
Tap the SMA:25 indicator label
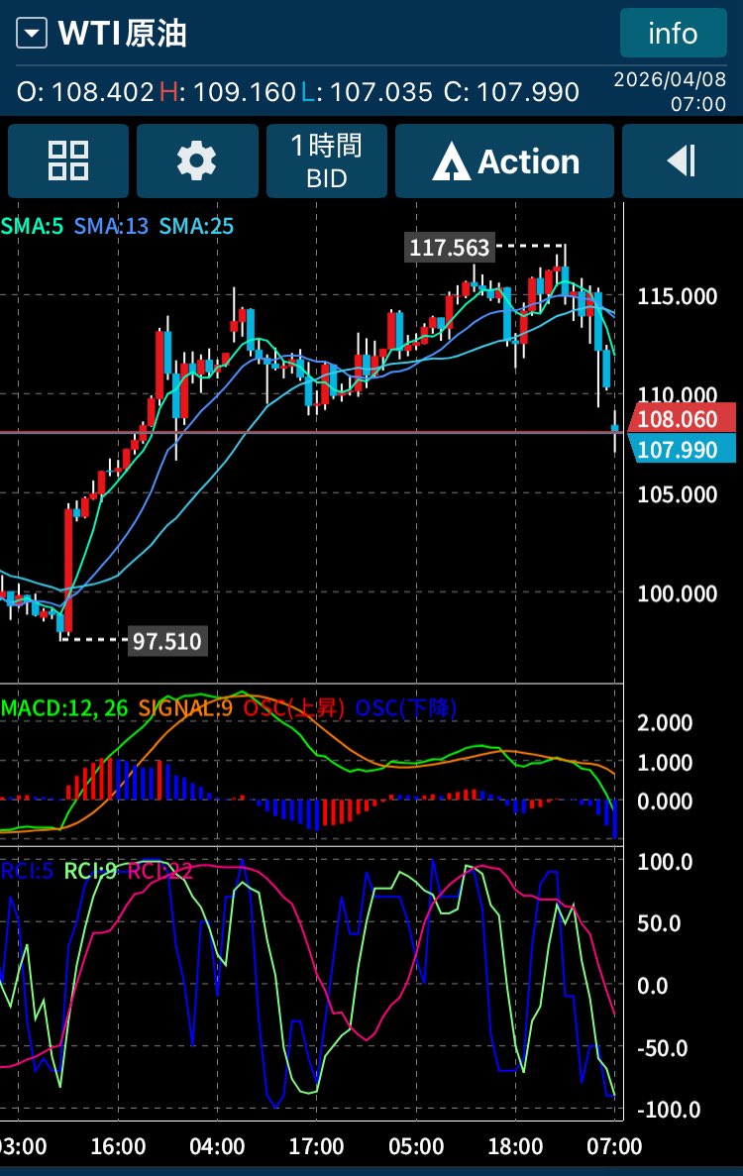[196, 226]
